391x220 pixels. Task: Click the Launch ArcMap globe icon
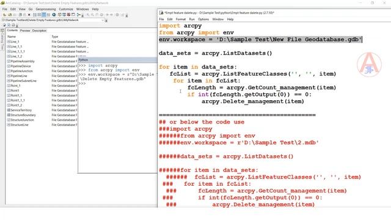point(54,15)
